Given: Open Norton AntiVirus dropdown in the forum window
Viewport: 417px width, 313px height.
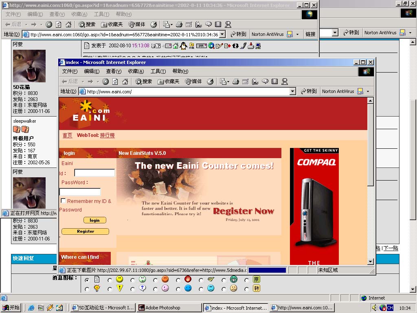Looking at the screenshot, I should pos(410,33).
